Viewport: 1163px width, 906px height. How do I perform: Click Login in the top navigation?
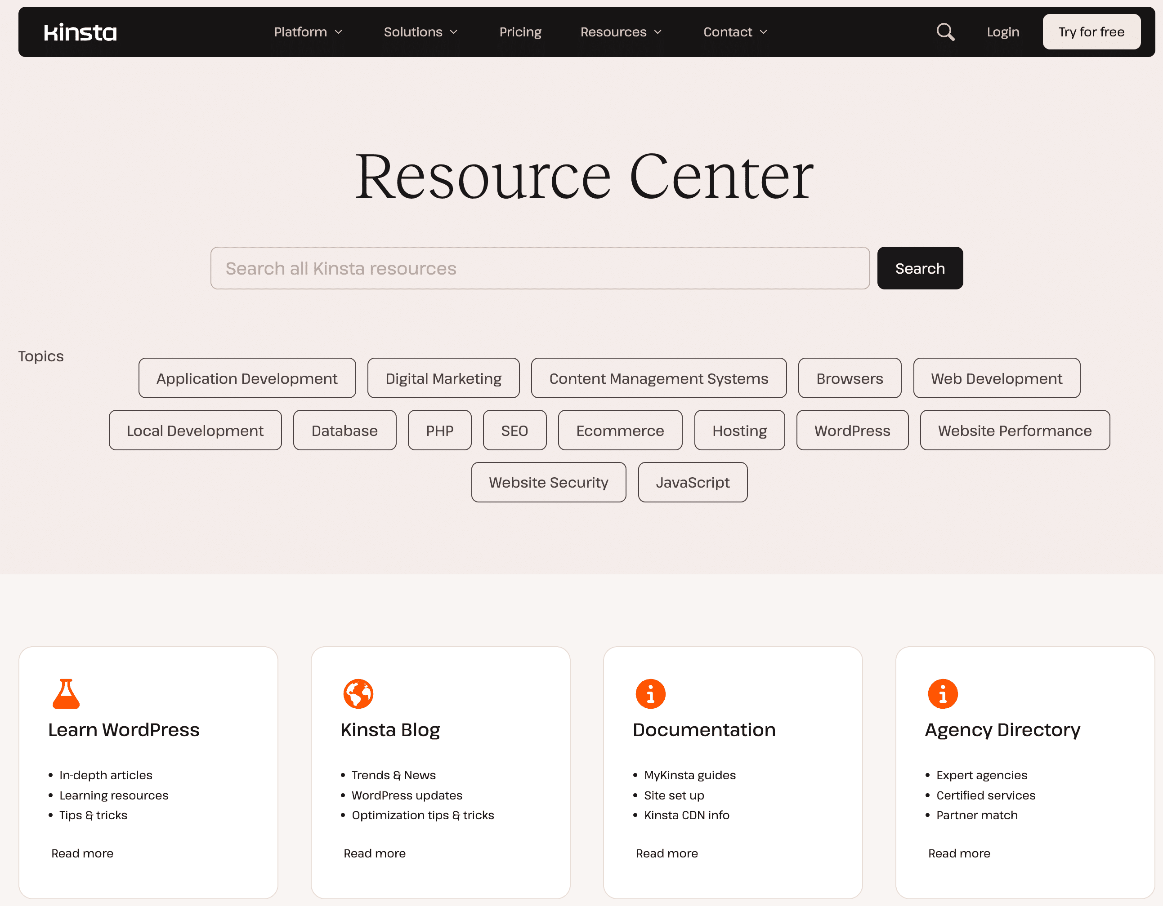(1003, 32)
